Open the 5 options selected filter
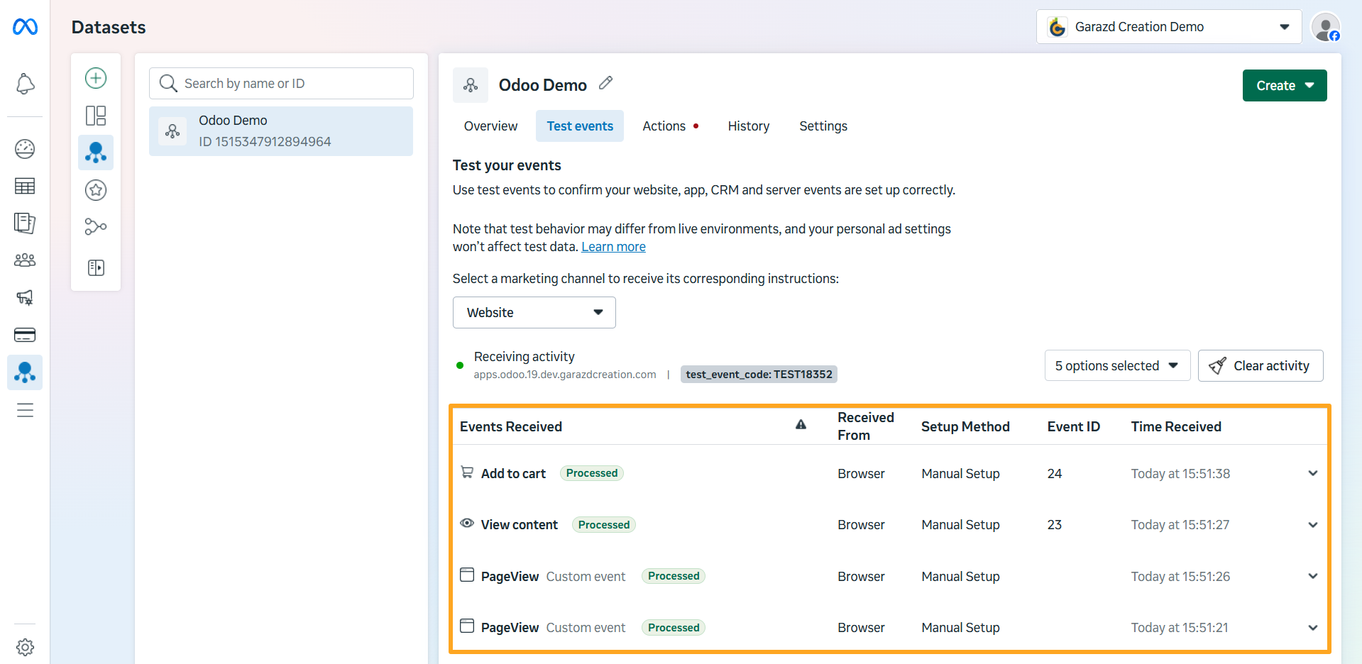Image resolution: width=1362 pixels, height=664 pixels. 1117,366
